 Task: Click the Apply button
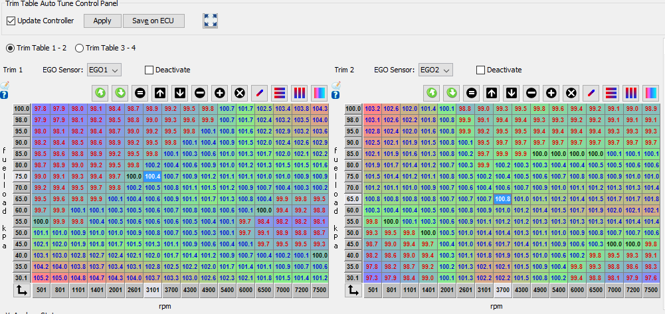(x=102, y=21)
